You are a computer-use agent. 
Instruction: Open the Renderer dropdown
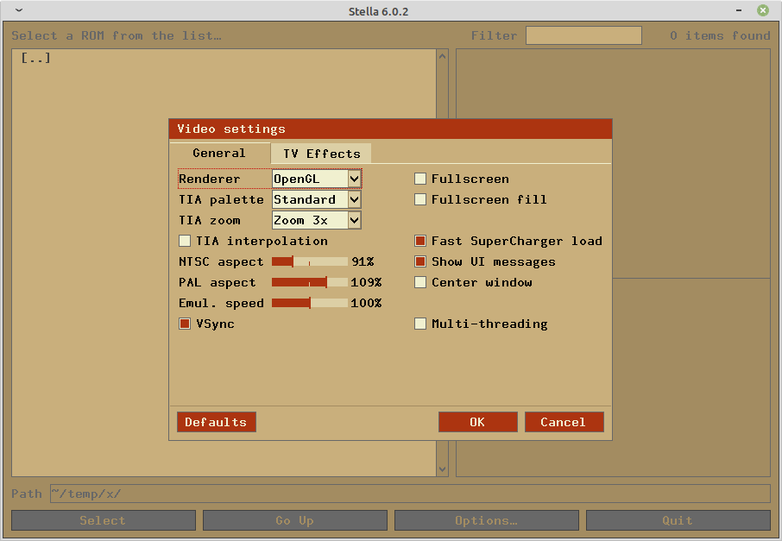pyautogui.click(x=317, y=179)
